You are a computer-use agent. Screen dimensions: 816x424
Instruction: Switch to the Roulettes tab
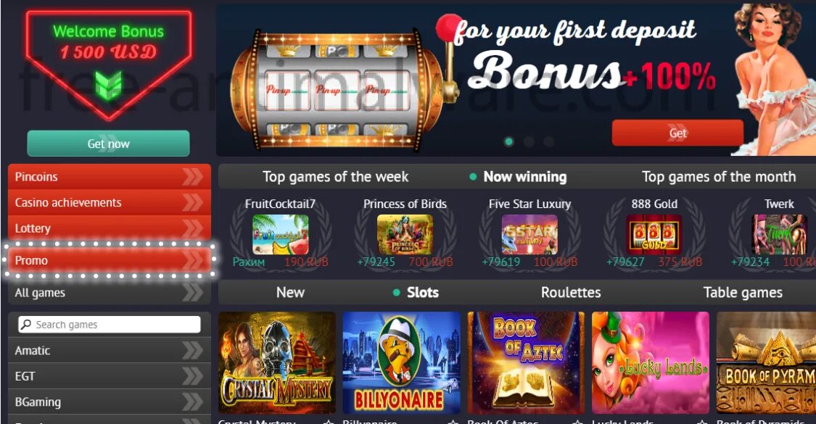(x=571, y=292)
